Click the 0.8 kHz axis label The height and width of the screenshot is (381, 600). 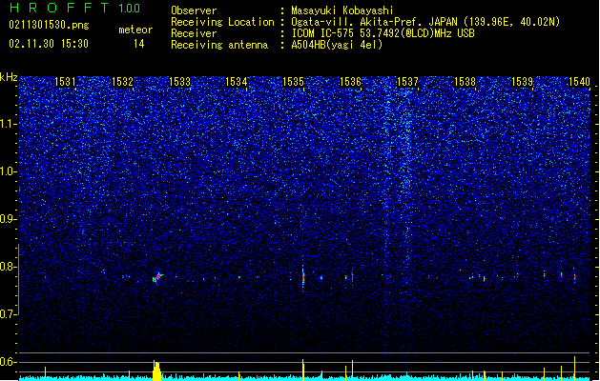[x=9, y=267]
